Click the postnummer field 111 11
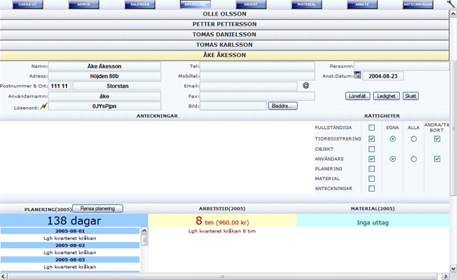Screen dimensions: 457x280 coord(59,86)
